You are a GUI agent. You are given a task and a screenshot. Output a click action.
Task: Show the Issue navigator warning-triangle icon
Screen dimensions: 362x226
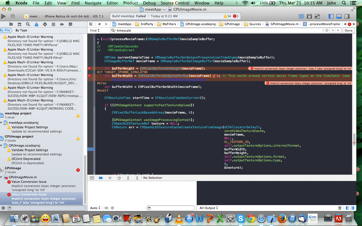coord(36,24)
